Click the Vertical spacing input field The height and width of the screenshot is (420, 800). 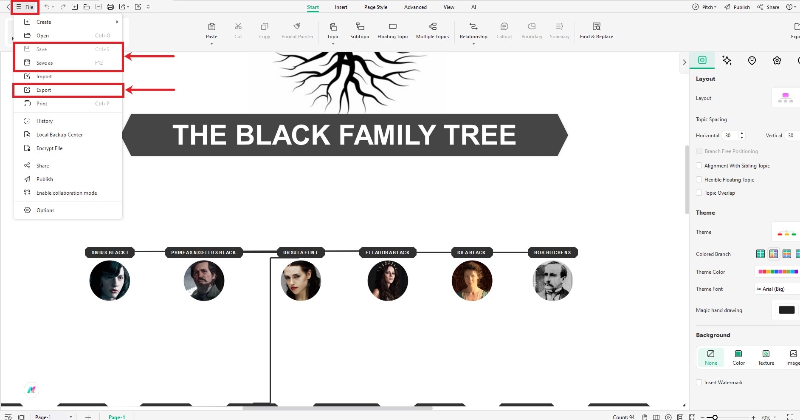click(792, 136)
